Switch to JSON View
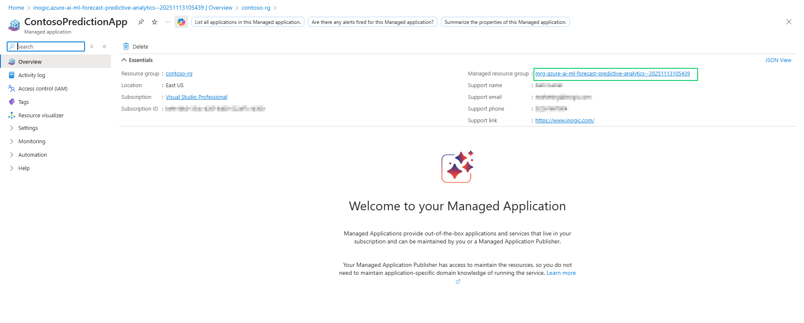Screen dimensions: 804x323 (x=778, y=60)
